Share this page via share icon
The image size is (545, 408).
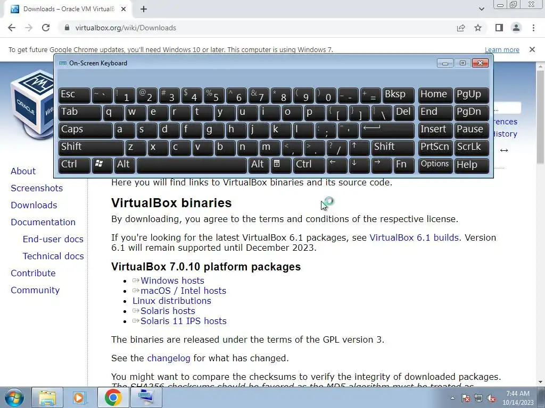coord(461,28)
